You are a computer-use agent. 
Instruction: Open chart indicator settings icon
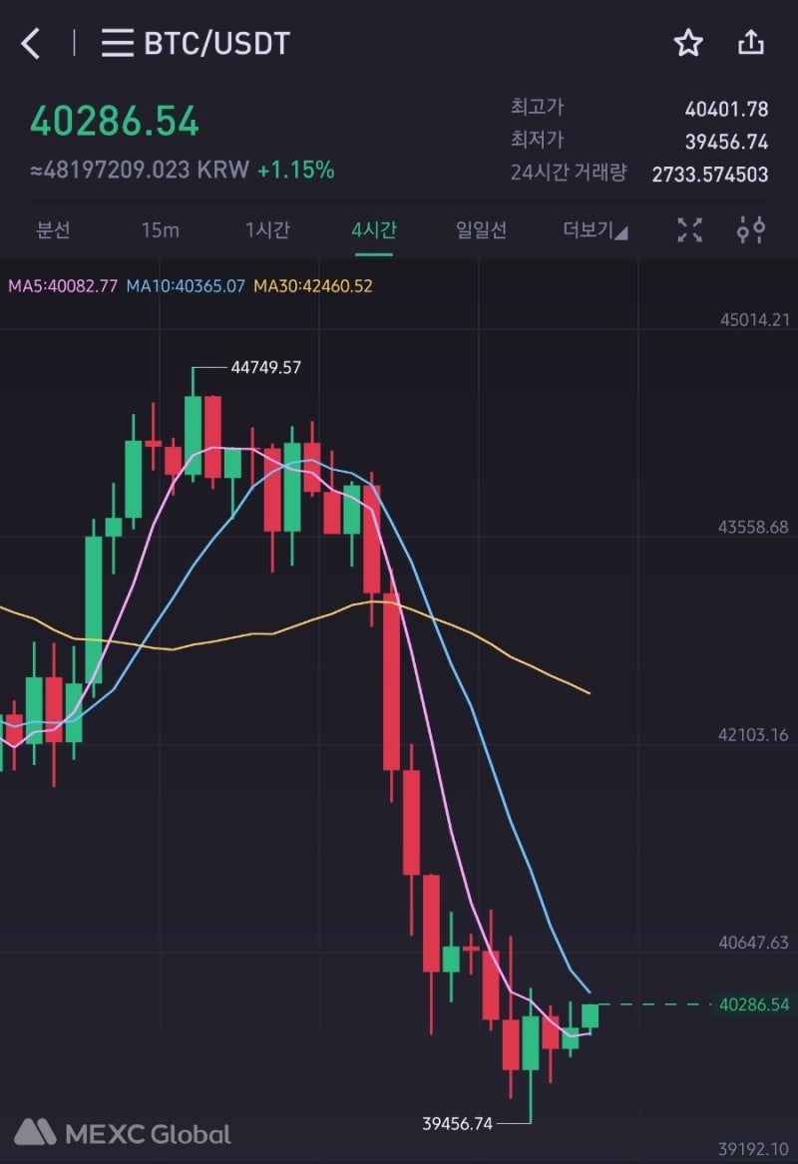pos(751,230)
